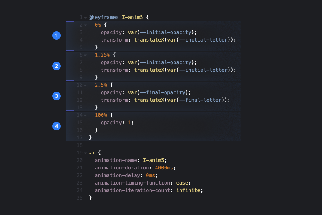The width and height of the screenshot is (322, 215).
Task: Click 'animation-timing-function' property name
Action: pyautogui.click(x=132, y=183)
